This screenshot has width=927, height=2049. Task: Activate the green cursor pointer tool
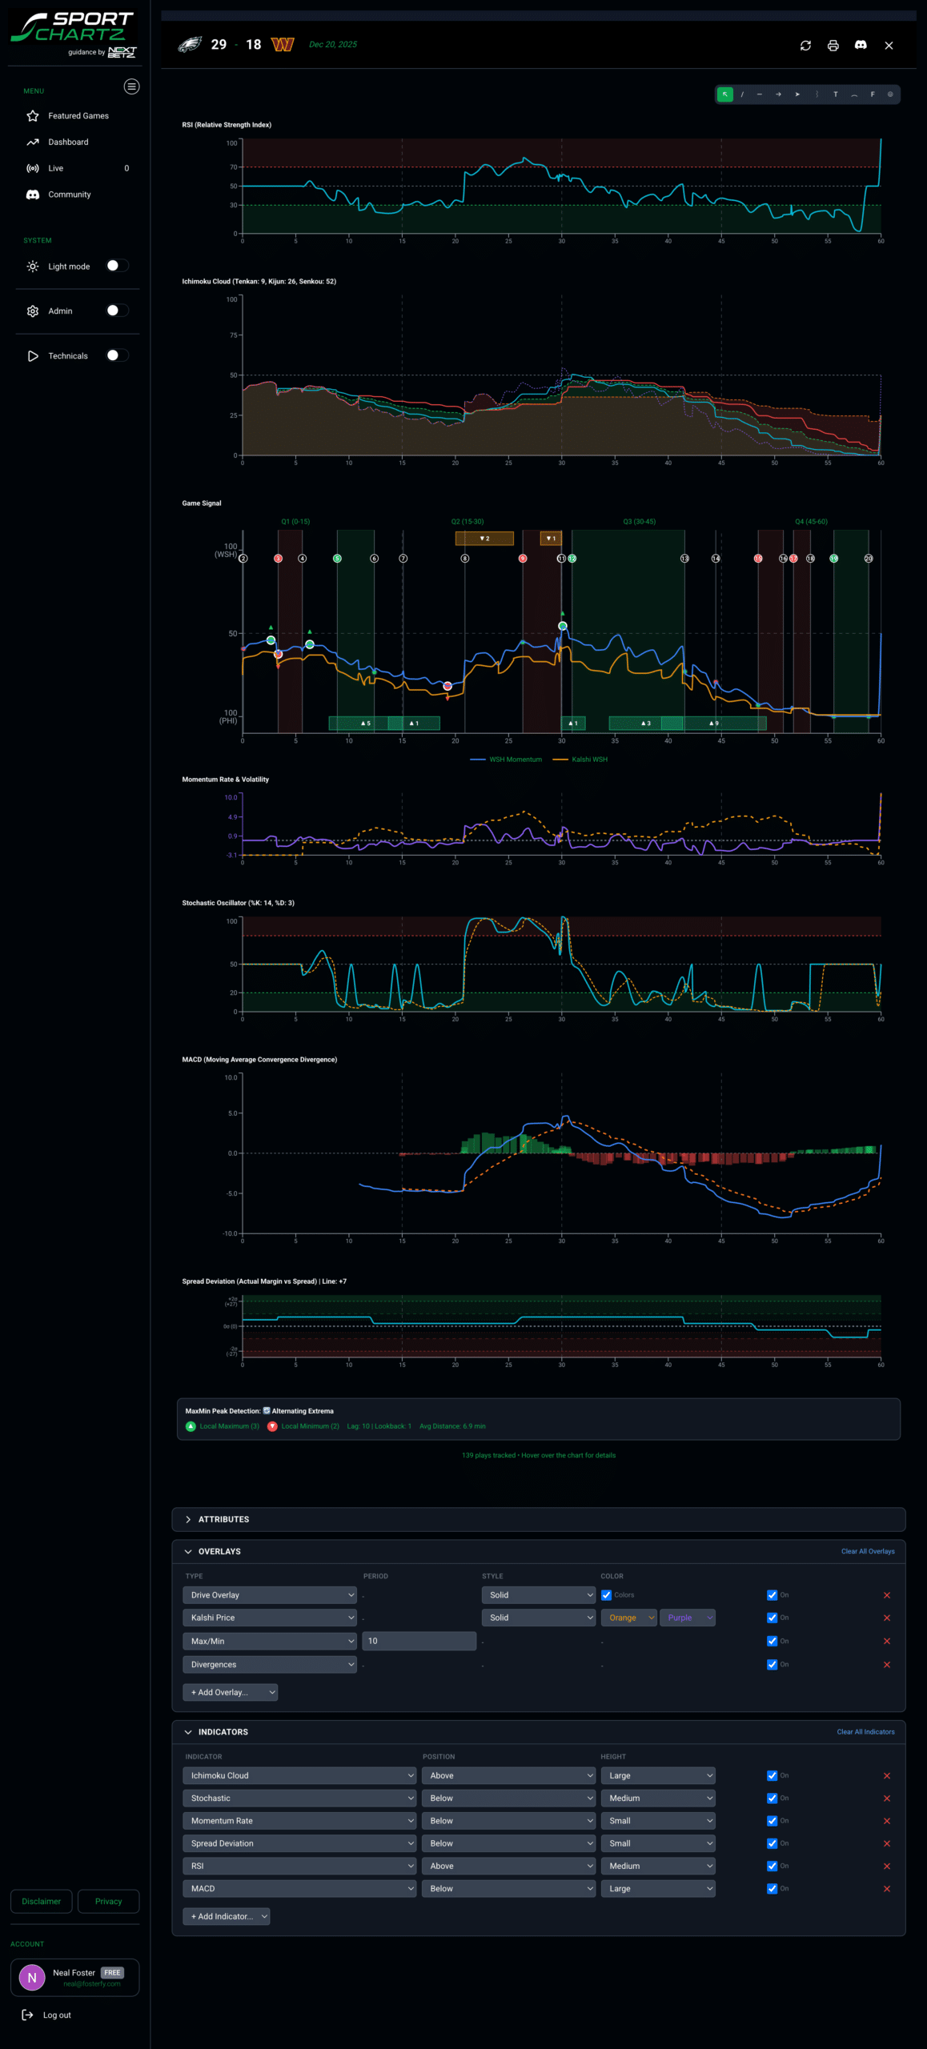coord(724,94)
